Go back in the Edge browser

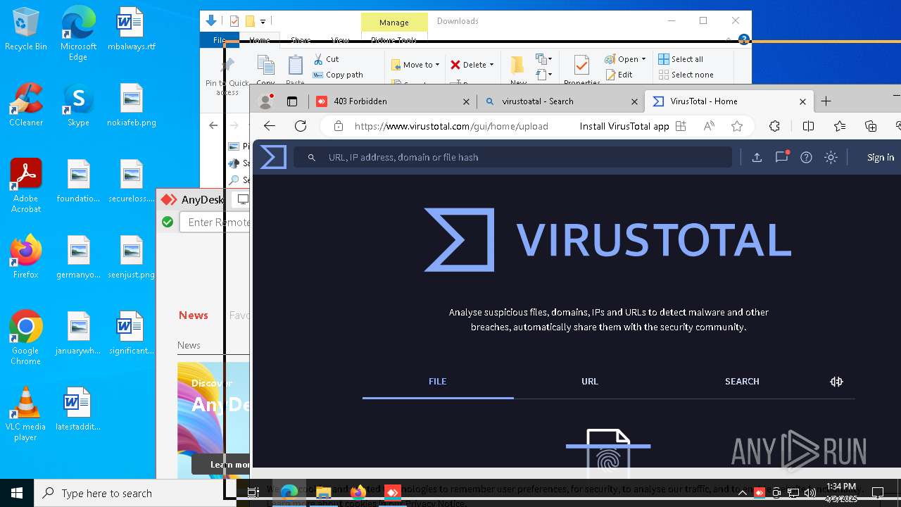point(270,126)
